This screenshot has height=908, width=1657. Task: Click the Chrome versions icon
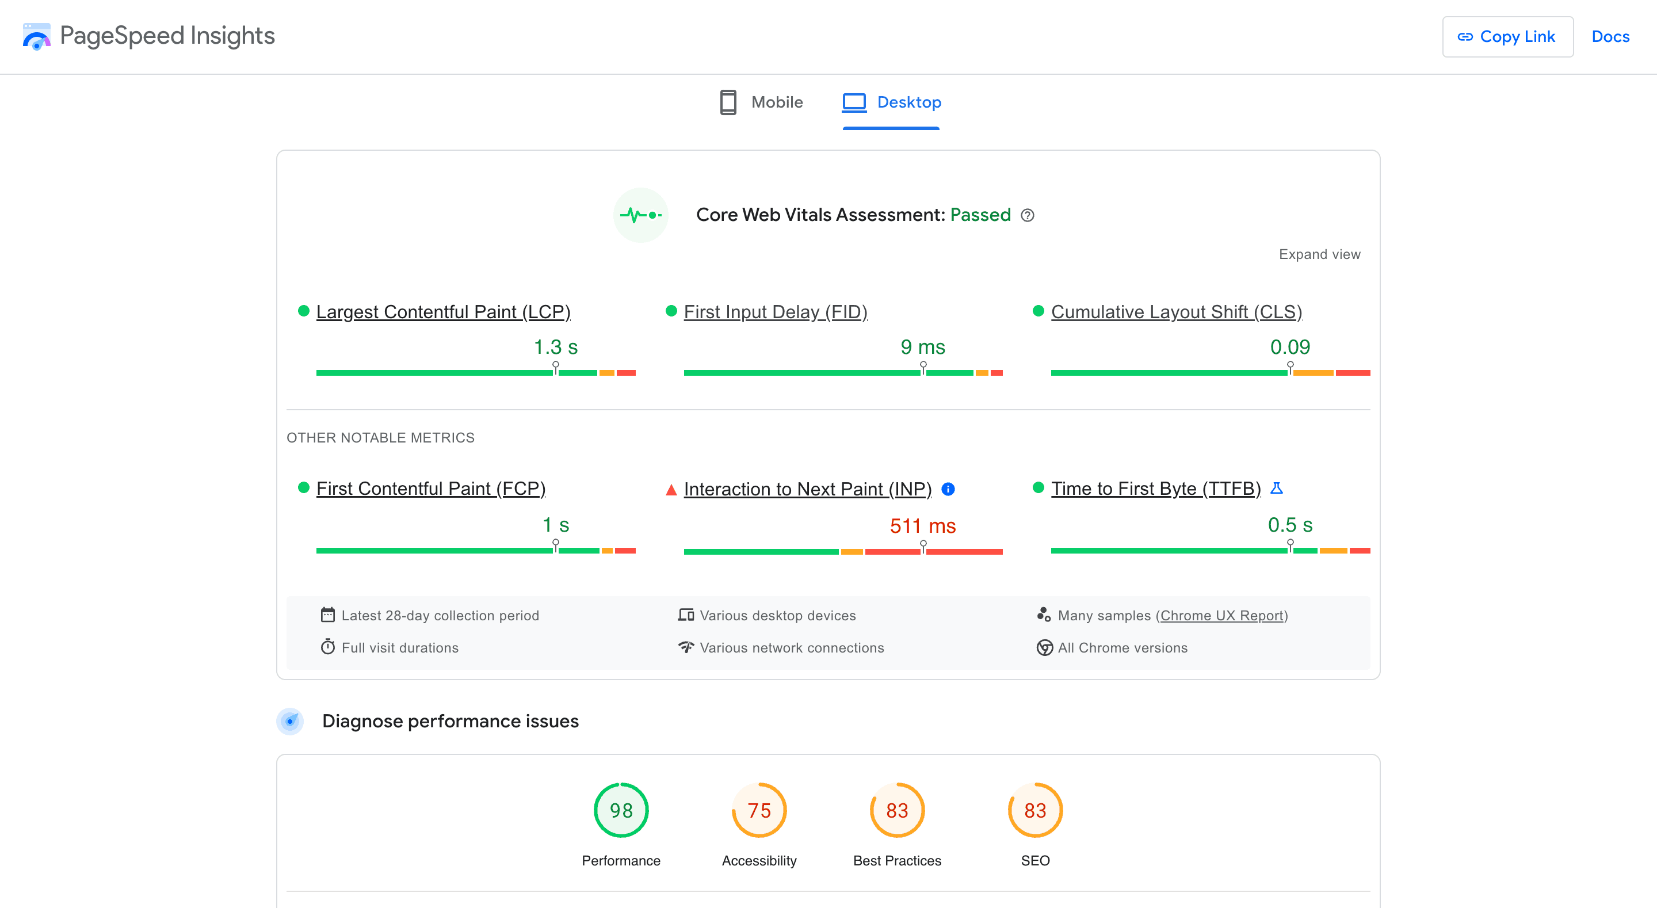[x=1045, y=647]
